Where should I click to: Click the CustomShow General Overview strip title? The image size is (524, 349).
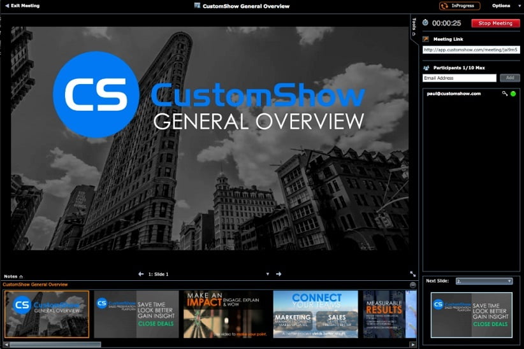35,285
